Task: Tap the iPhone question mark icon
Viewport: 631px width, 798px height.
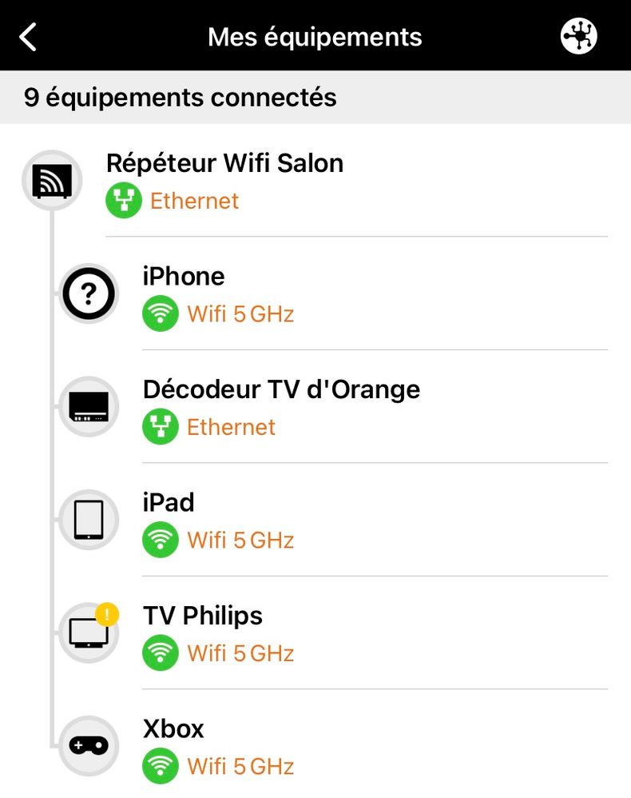Action: pos(89,294)
